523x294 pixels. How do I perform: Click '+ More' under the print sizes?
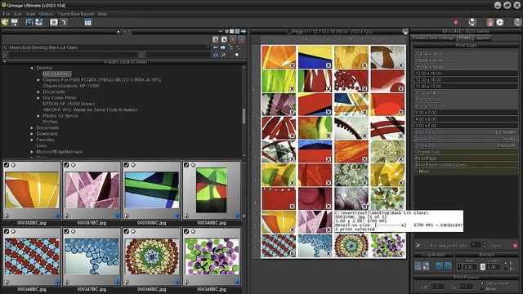(467, 171)
